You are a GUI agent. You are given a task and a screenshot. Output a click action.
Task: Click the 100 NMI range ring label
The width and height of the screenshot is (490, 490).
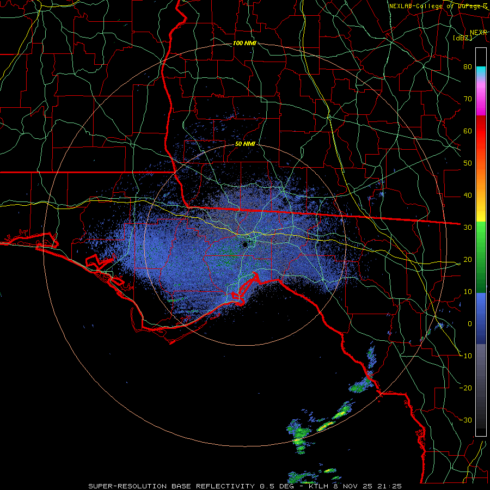[x=244, y=43]
